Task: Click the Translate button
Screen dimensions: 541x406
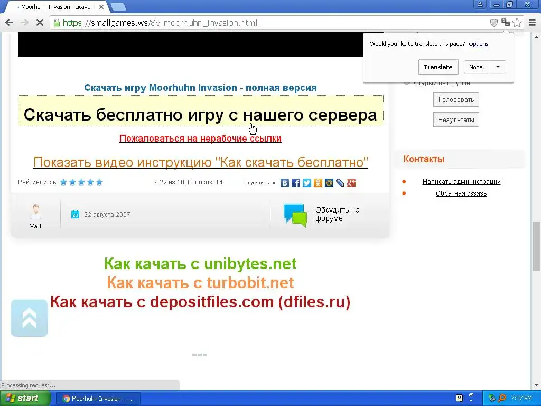Action: [438, 67]
